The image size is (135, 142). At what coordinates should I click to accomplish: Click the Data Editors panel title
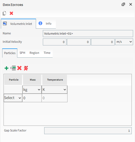tap(13, 5)
